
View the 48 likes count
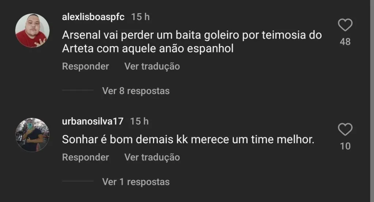(345, 42)
